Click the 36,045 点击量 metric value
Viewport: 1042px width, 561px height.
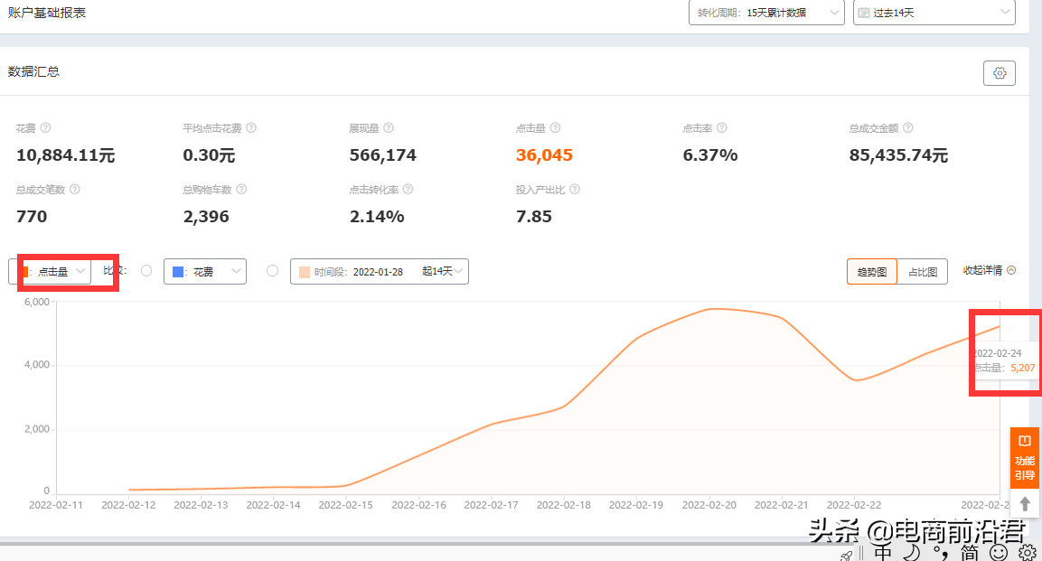pyautogui.click(x=544, y=155)
